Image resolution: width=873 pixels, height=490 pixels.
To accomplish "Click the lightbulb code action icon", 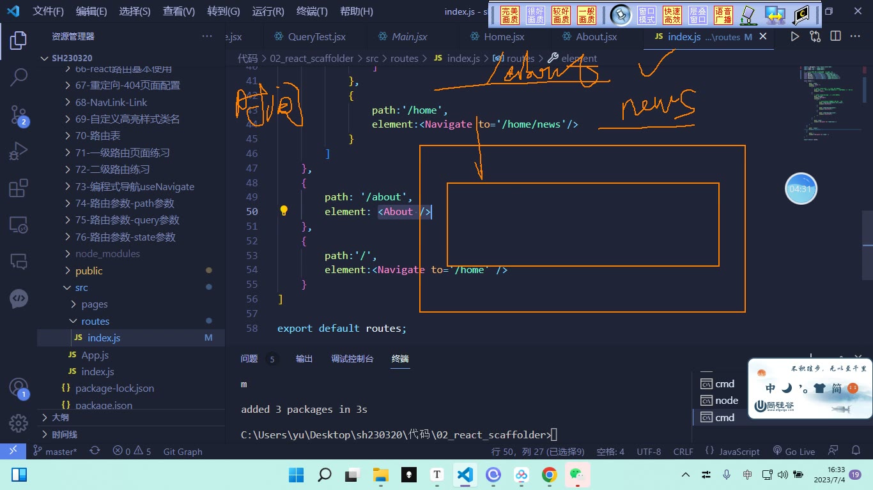I will point(284,211).
